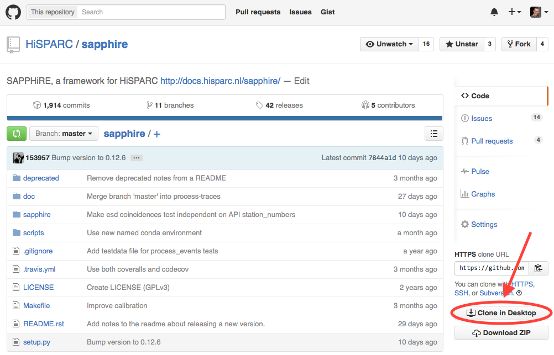The height and width of the screenshot is (355, 554).
Task: Click the README.rst file icon
Action: coord(16,324)
